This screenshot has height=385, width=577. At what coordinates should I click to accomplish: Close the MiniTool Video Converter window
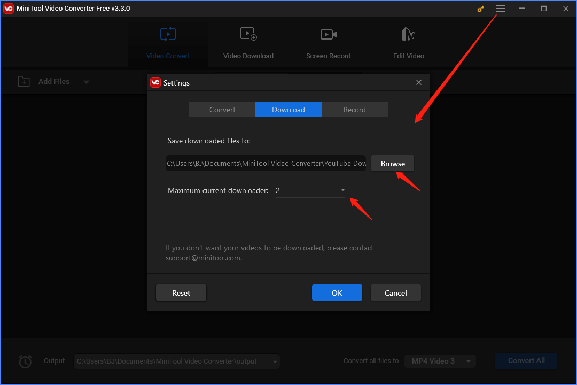[566, 9]
